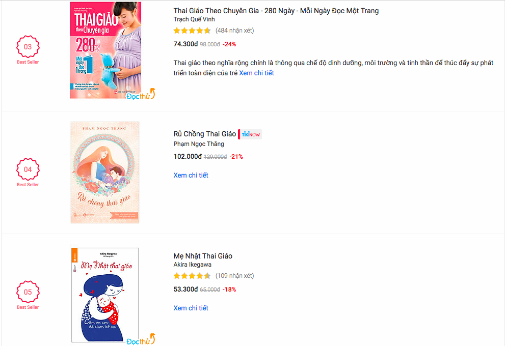Click star rating of Mẹ Nhật Thai Giáo
This screenshot has width=505, height=346.
tap(192, 276)
